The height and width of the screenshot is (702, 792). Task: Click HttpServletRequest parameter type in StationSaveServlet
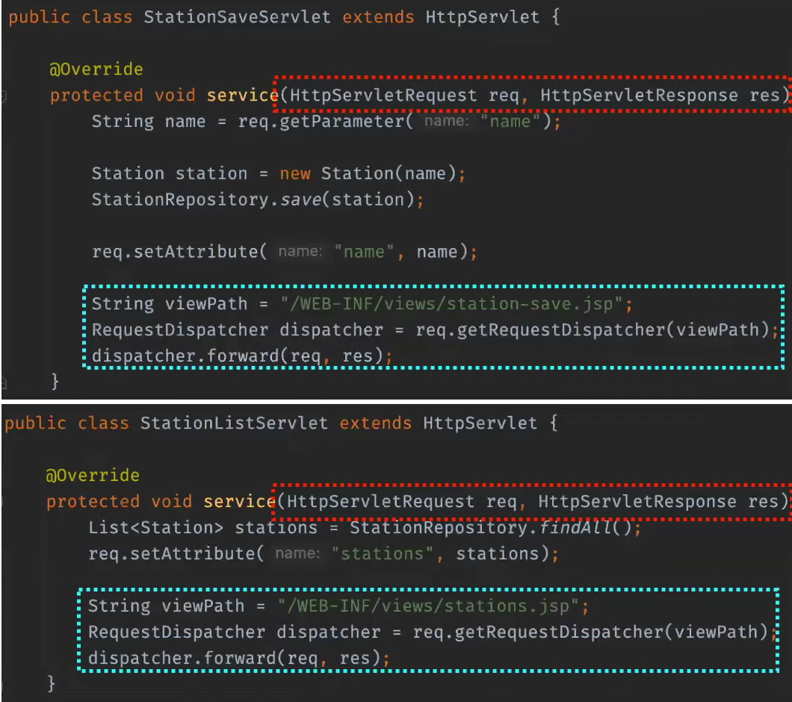click(x=383, y=95)
